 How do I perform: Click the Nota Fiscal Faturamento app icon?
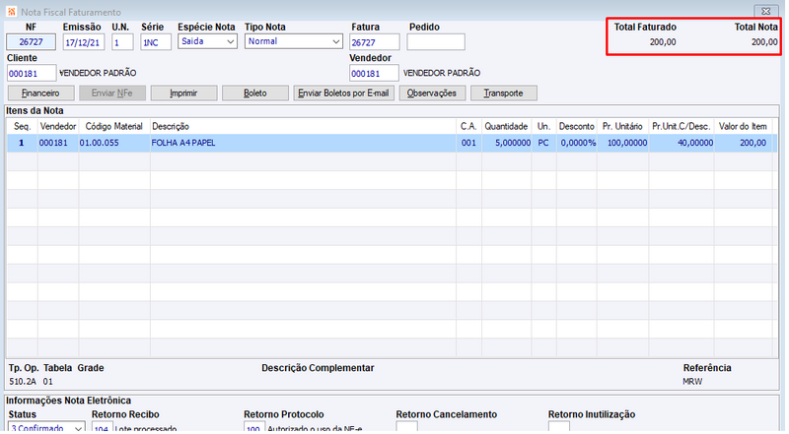click(12, 12)
